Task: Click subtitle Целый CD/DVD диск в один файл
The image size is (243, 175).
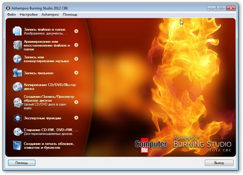Action: pyautogui.click(x=45, y=106)
